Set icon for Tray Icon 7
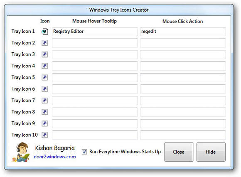The width and height of the screenshot is (241, 177). (x=45, y=101)
